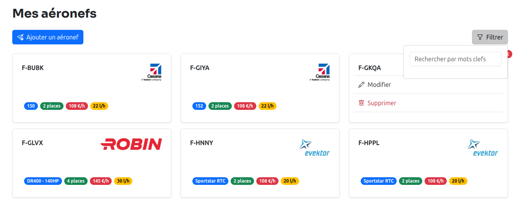Click the Robin logo on F-GLVX card
516x209 pixels.
pyautogui.click(x=131, y=144)
